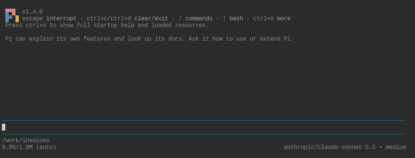Click the startup help message line
Viewport: 415px width, 158px height.
pyautogui.click(x=107, y=25)
